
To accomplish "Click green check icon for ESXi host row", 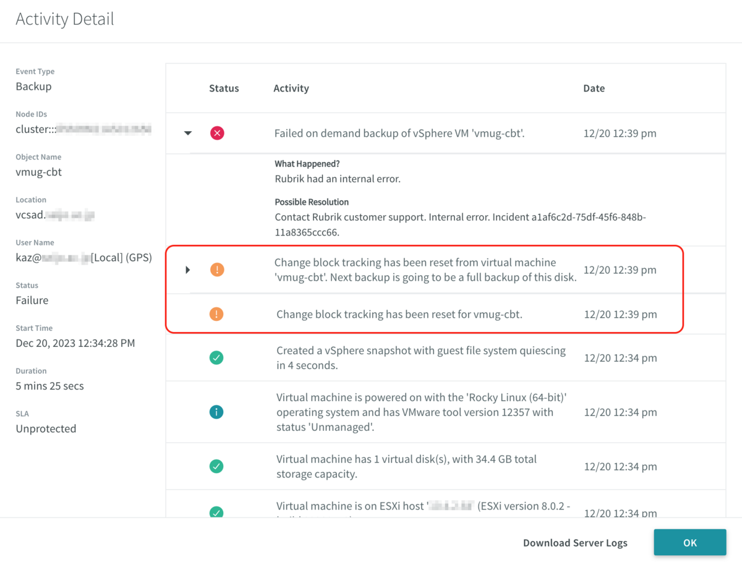I will [216, 512].
